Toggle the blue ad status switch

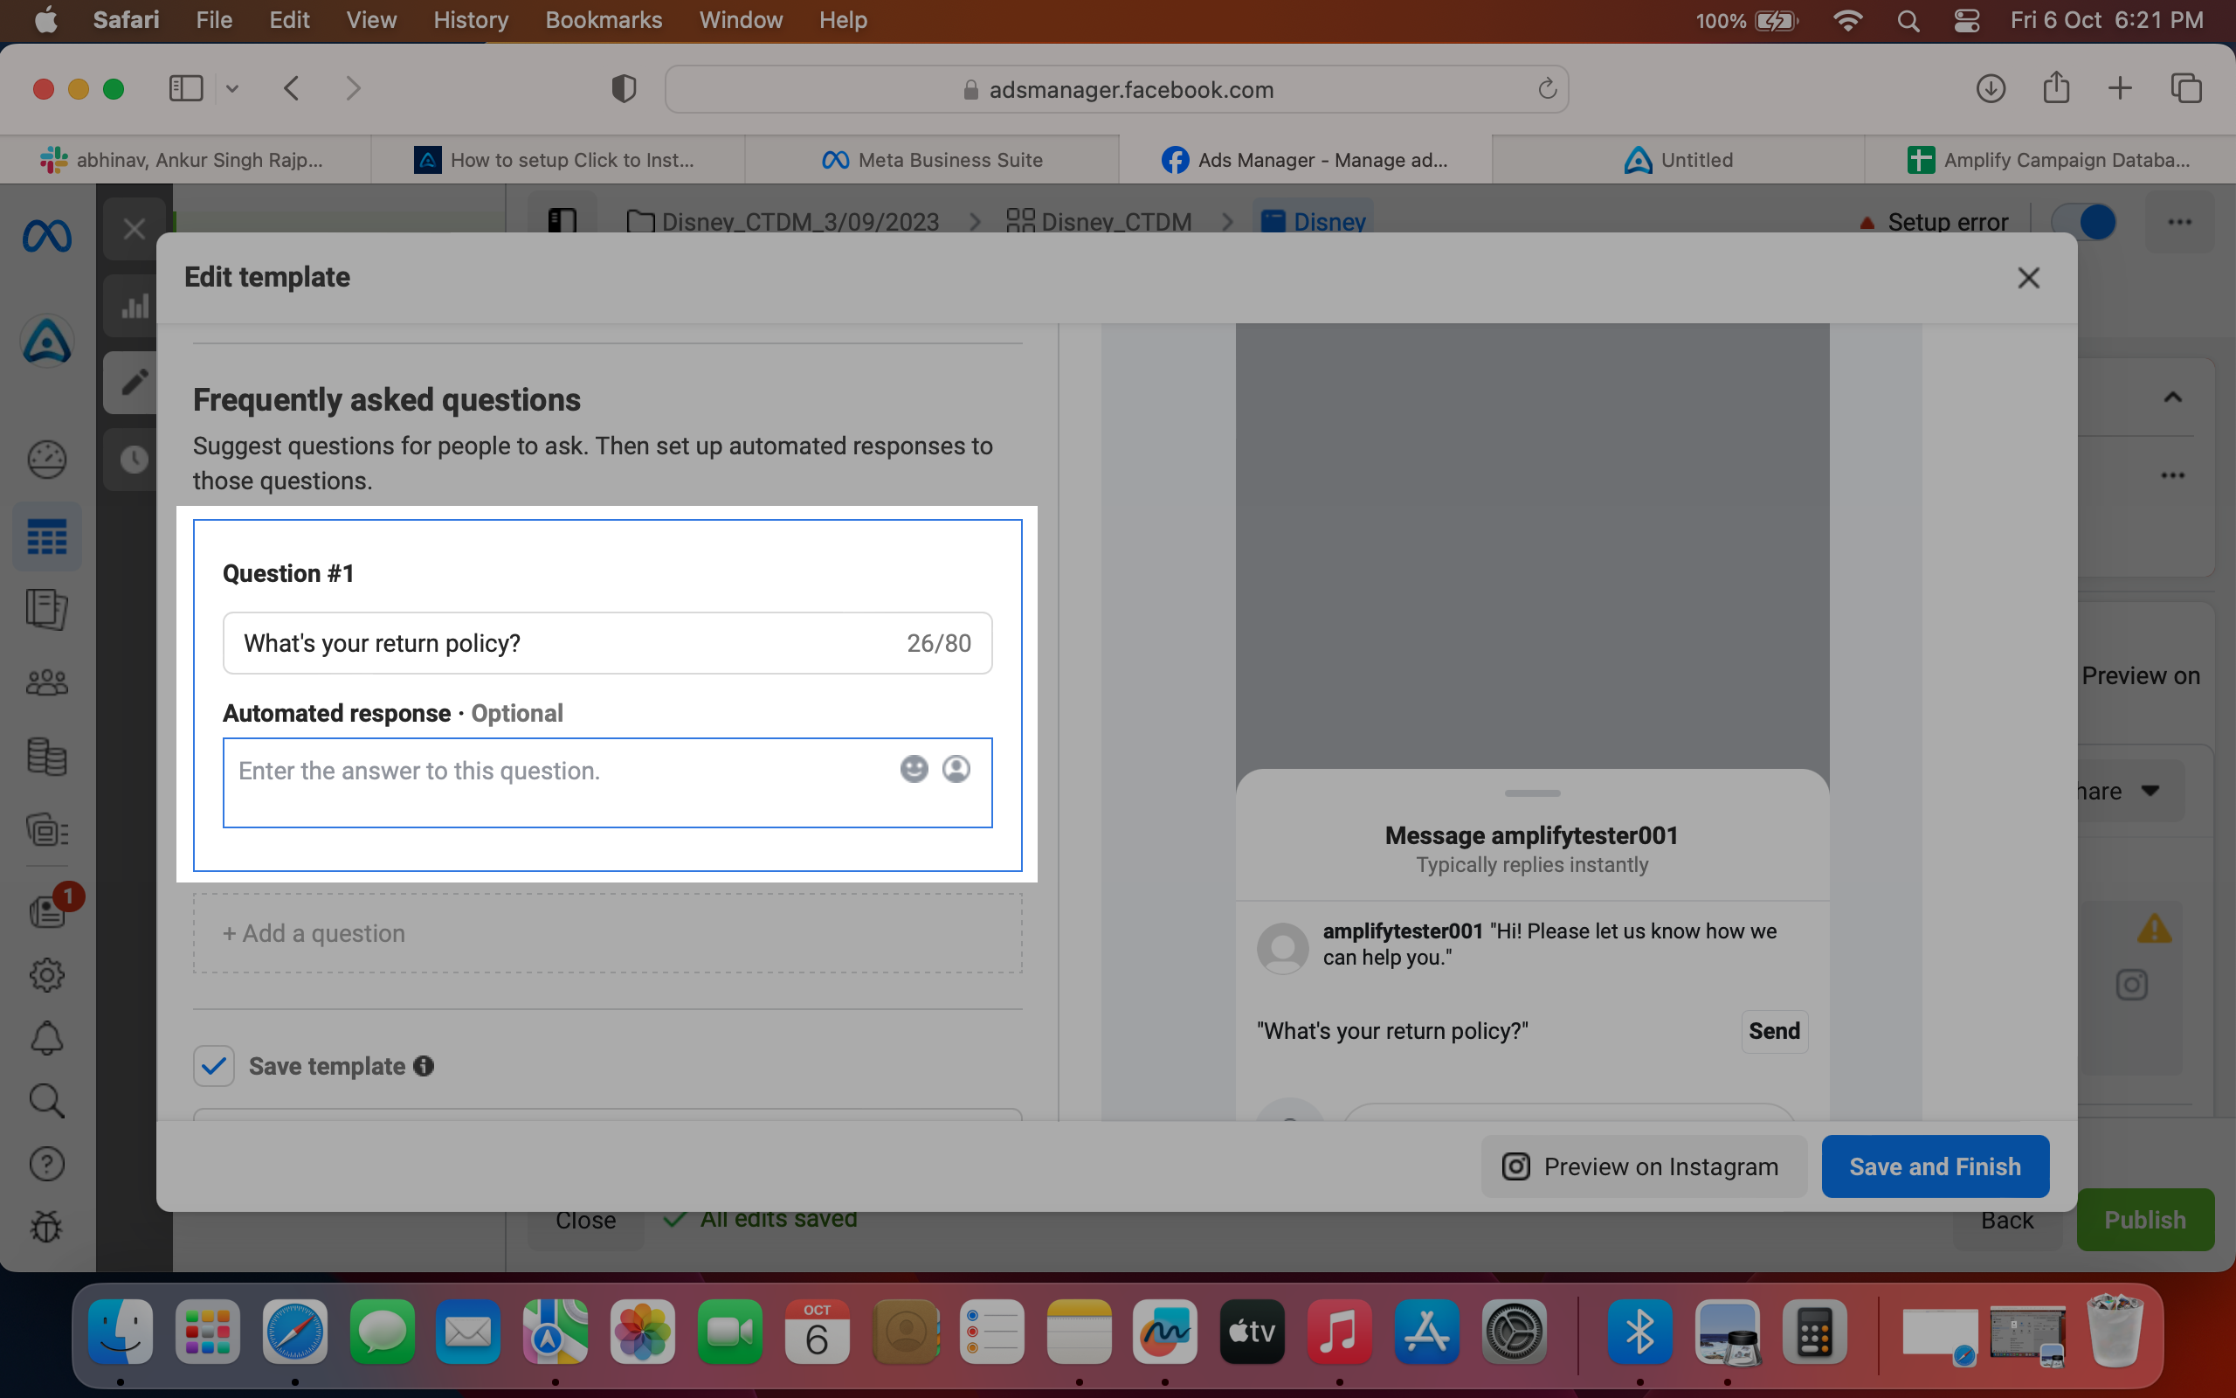(2083, 222)
